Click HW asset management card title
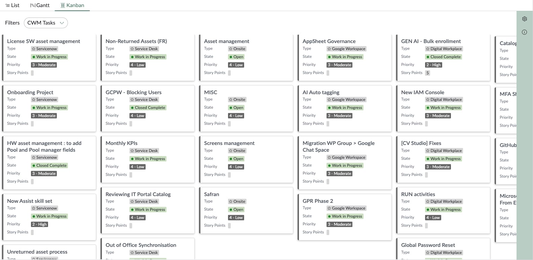The width and height of the screenshot is (533, 260). [44, 147]
